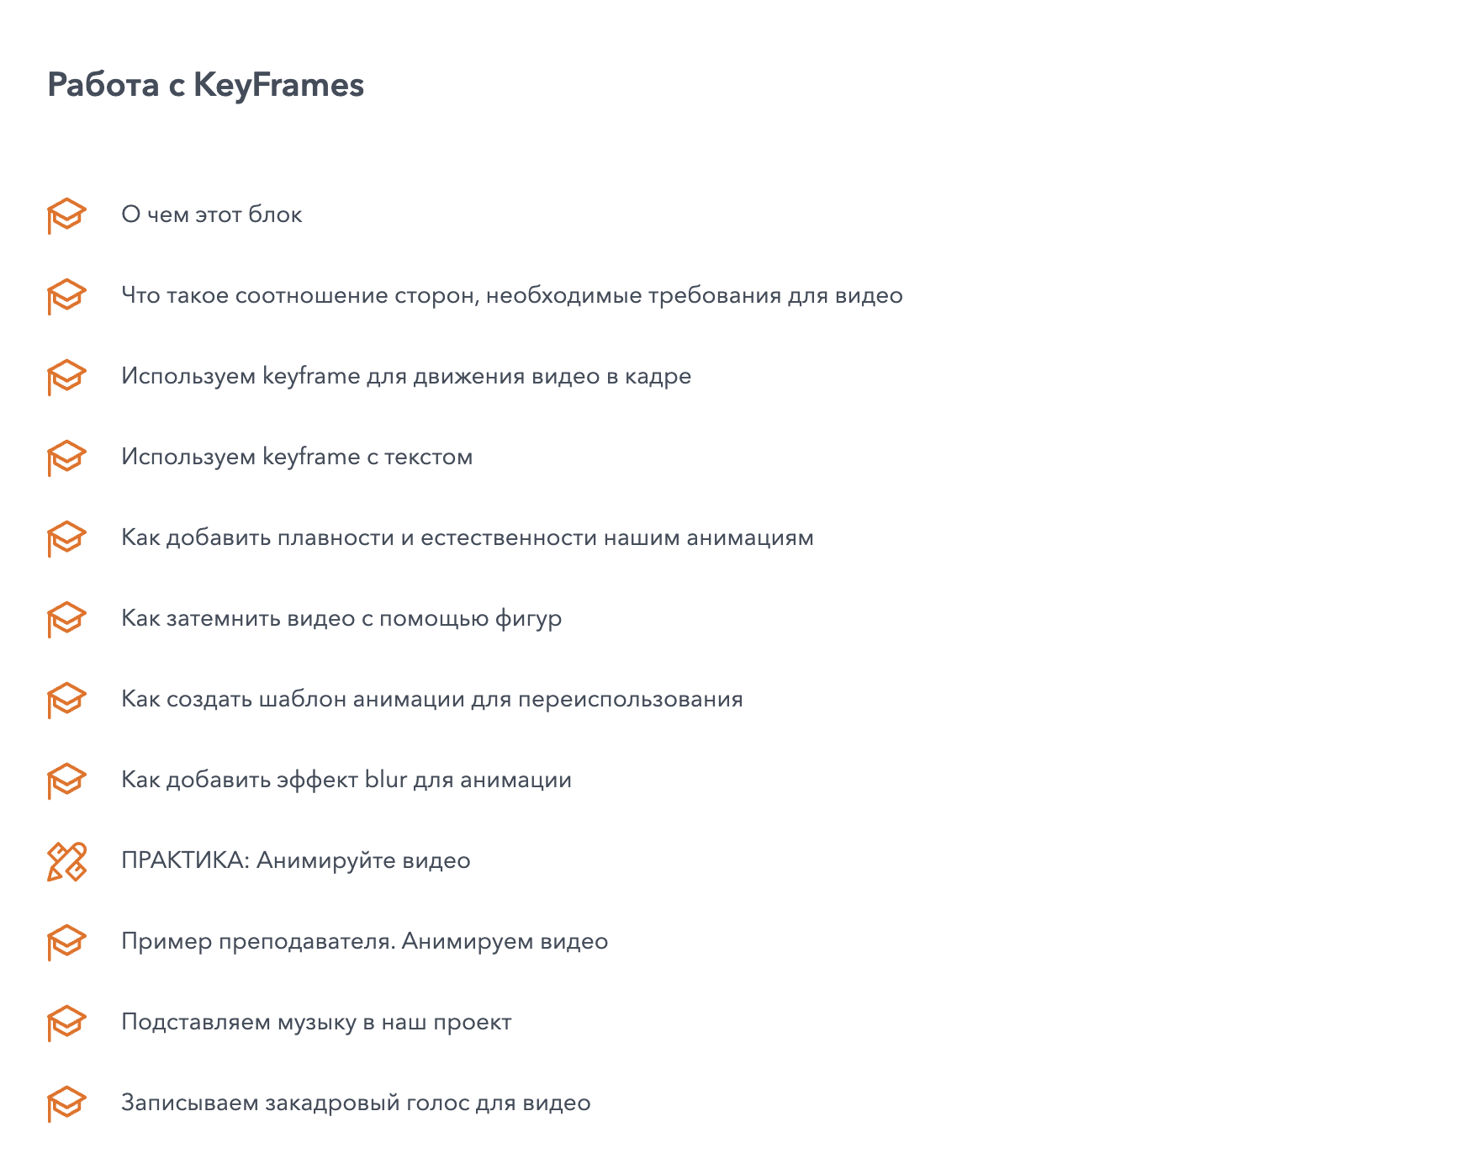Select lesson 'Используем keyframe с текстом'
Screen dimensions: 1475x1164
pyautogui.click(x=296, y=457)
